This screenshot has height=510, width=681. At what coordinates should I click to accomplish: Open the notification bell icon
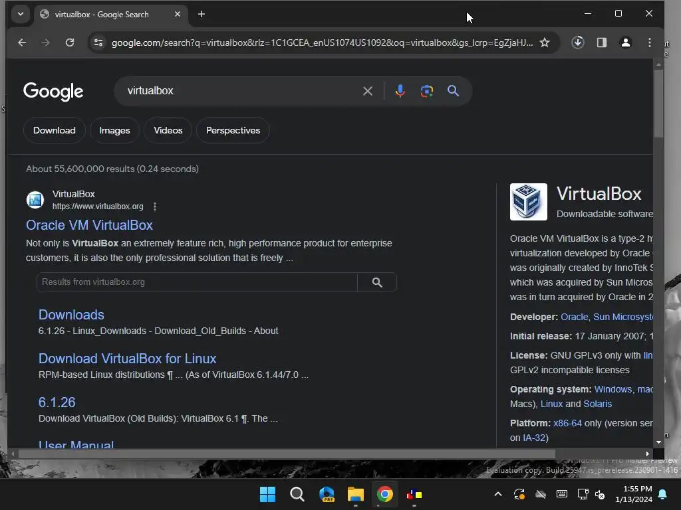pyautogui.click(x=663, y=494)
